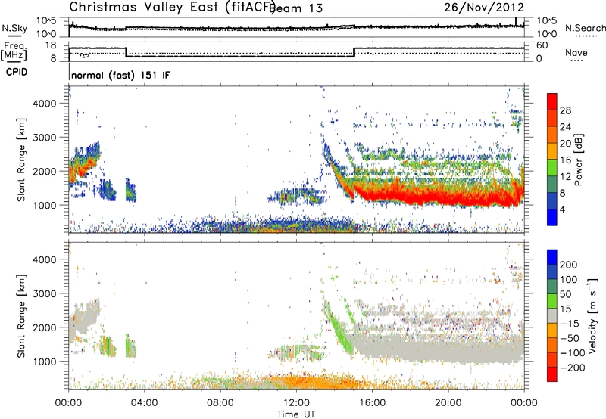Click the 'Beam 13' label
Viewport: 606px width, 419px height.
pos(297,8)
